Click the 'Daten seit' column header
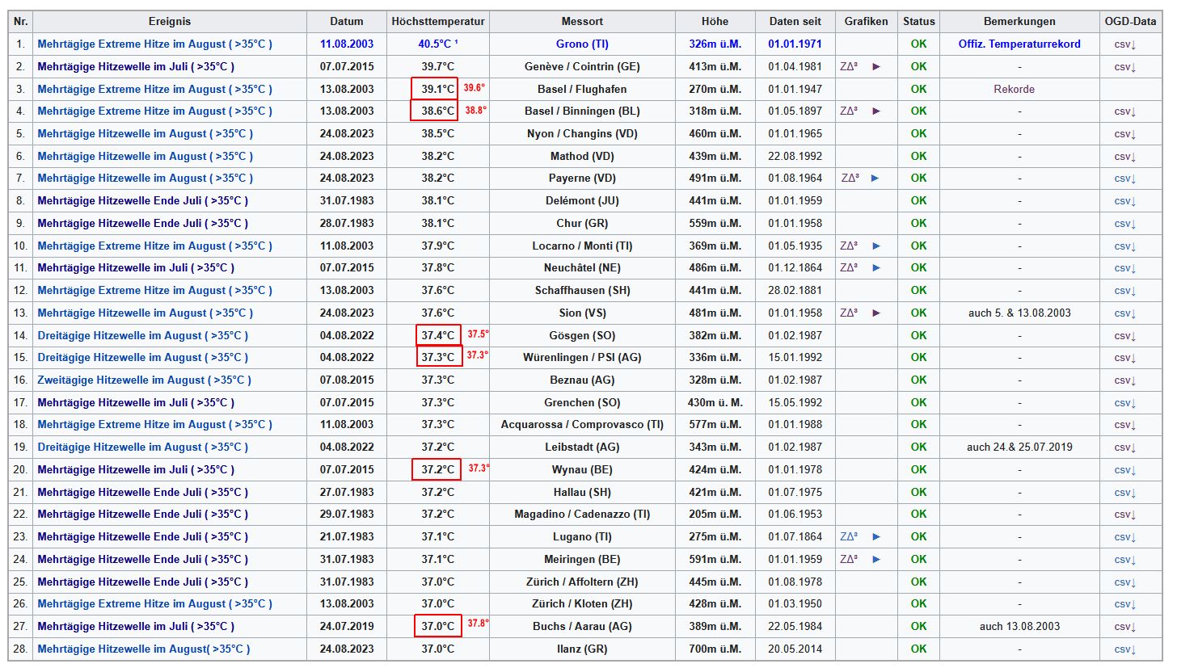This screenshot has width=1177, height=668. [795, 21]
